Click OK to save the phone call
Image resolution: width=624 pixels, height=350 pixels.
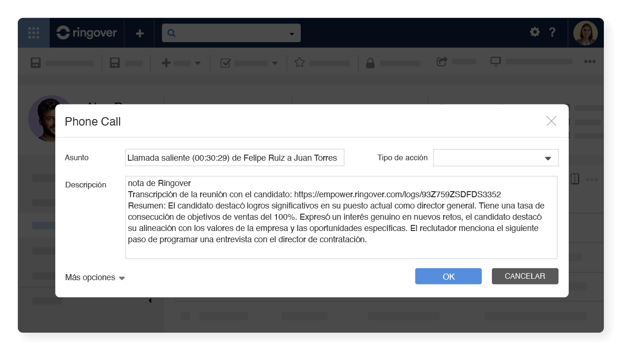[x=448, y=276]
